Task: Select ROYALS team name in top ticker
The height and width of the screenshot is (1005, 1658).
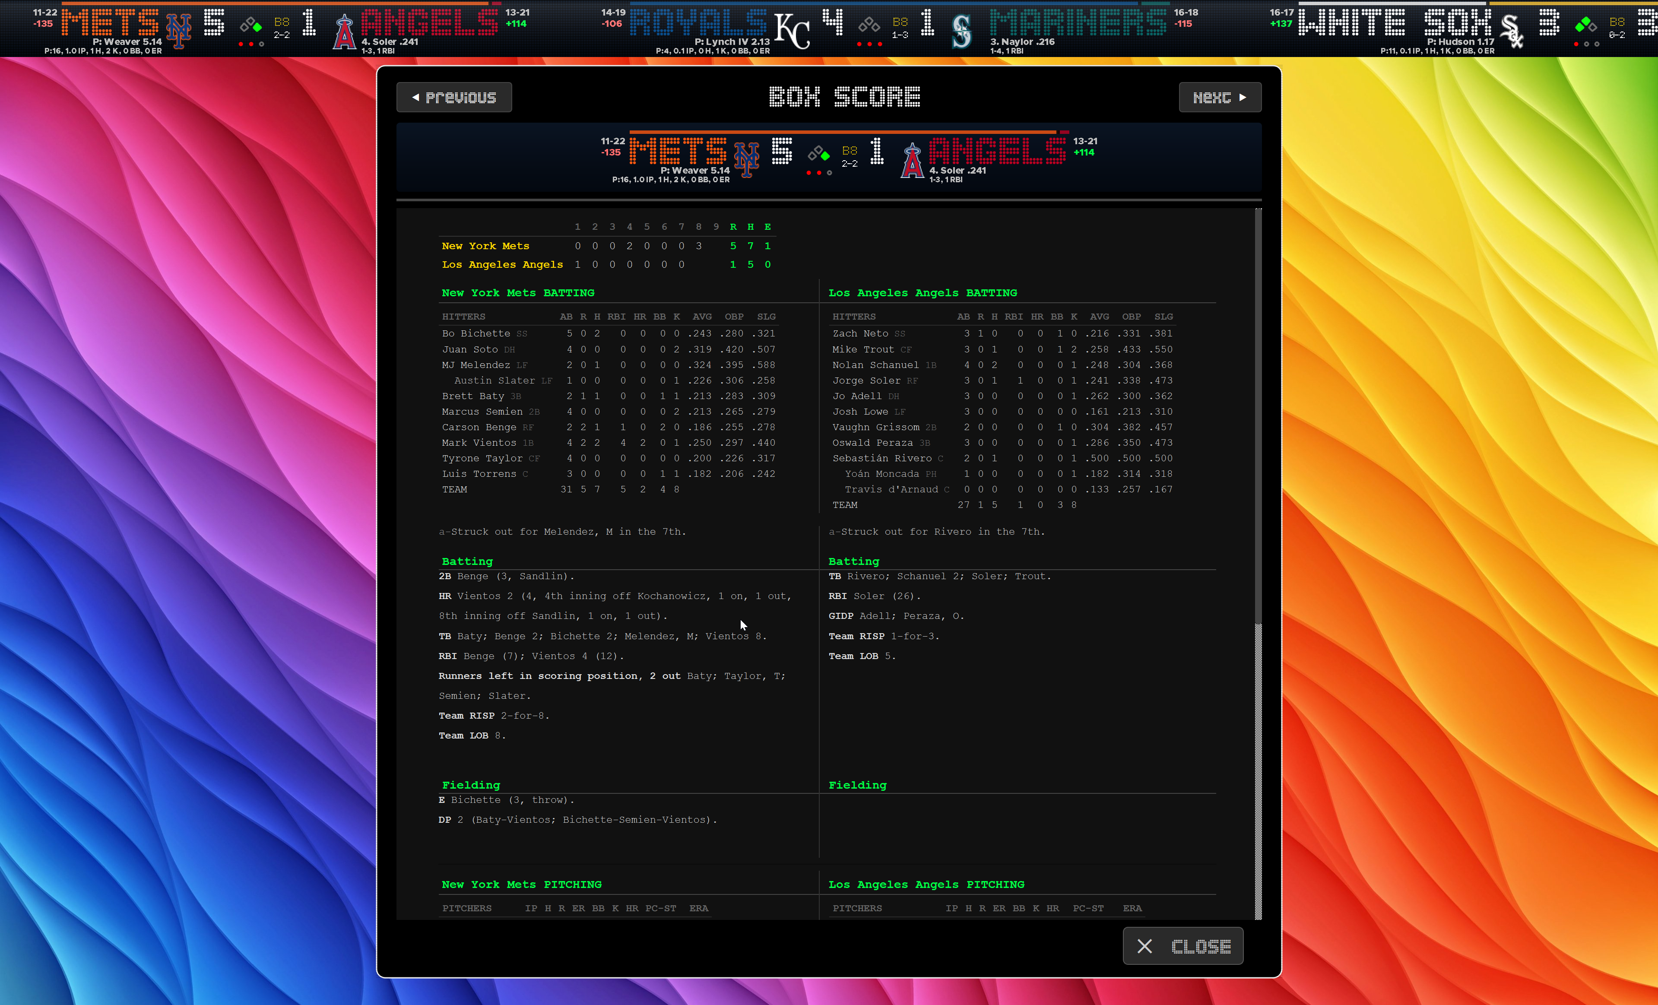Action: 698,22
